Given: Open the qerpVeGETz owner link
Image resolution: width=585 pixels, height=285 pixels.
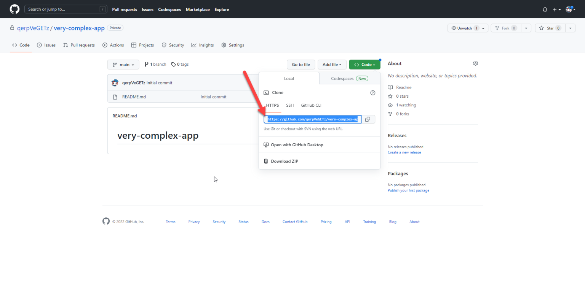Looking at the screenshot, I should (33, 28).
